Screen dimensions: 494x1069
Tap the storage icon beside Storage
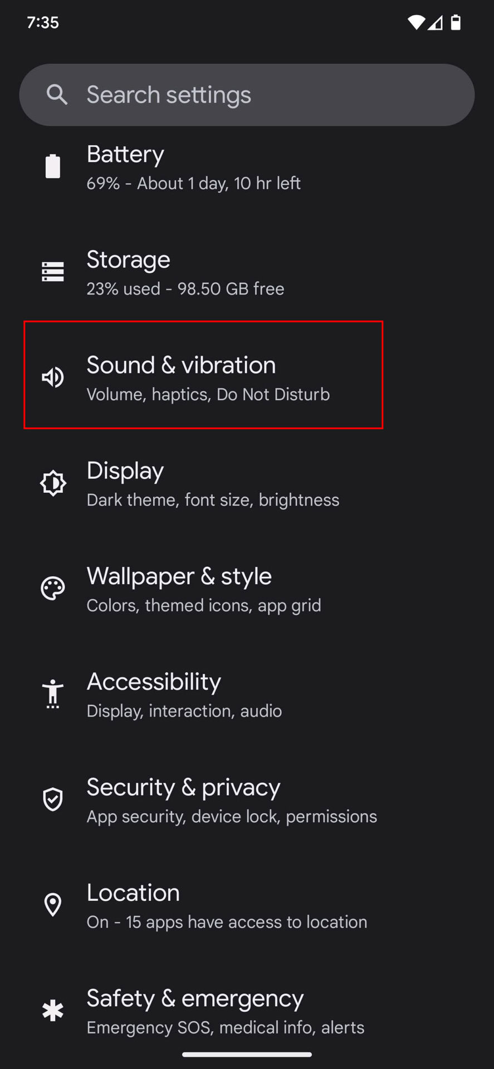pos(53,272)
